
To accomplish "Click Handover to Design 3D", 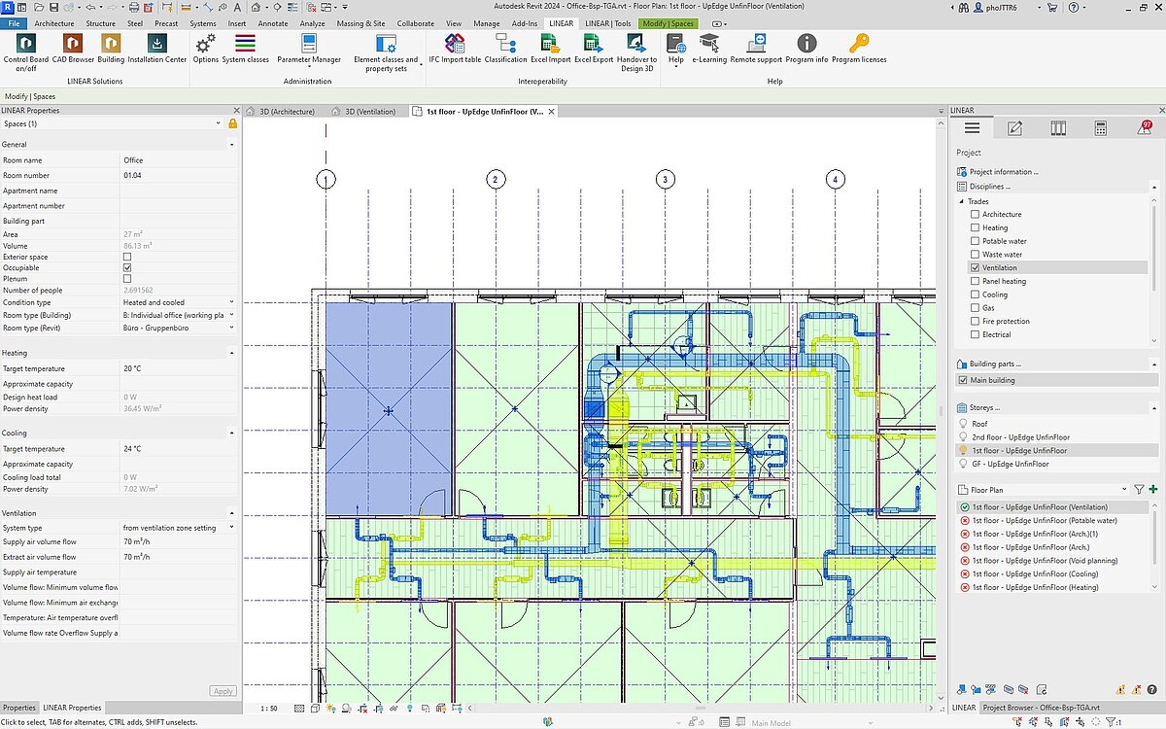I will click(636, 53).
